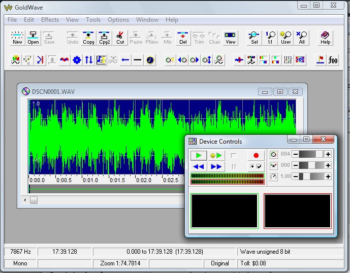Open the File menu
This screenshot has width=350, height=273.
(x=12, y=20)
